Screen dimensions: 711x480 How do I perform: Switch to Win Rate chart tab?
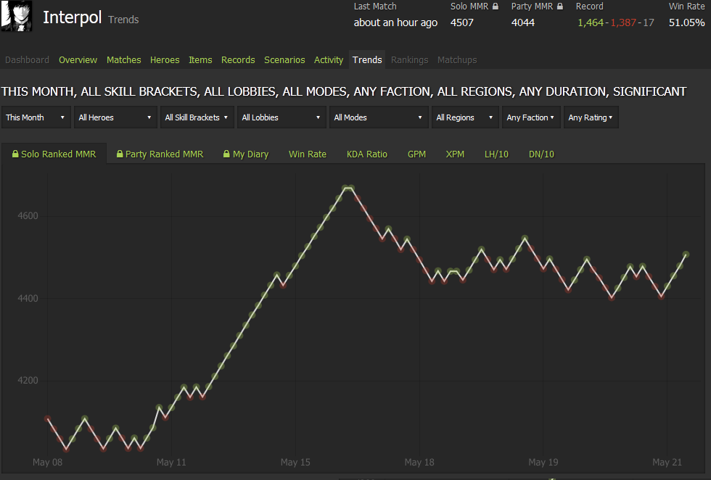click(308, 154)
